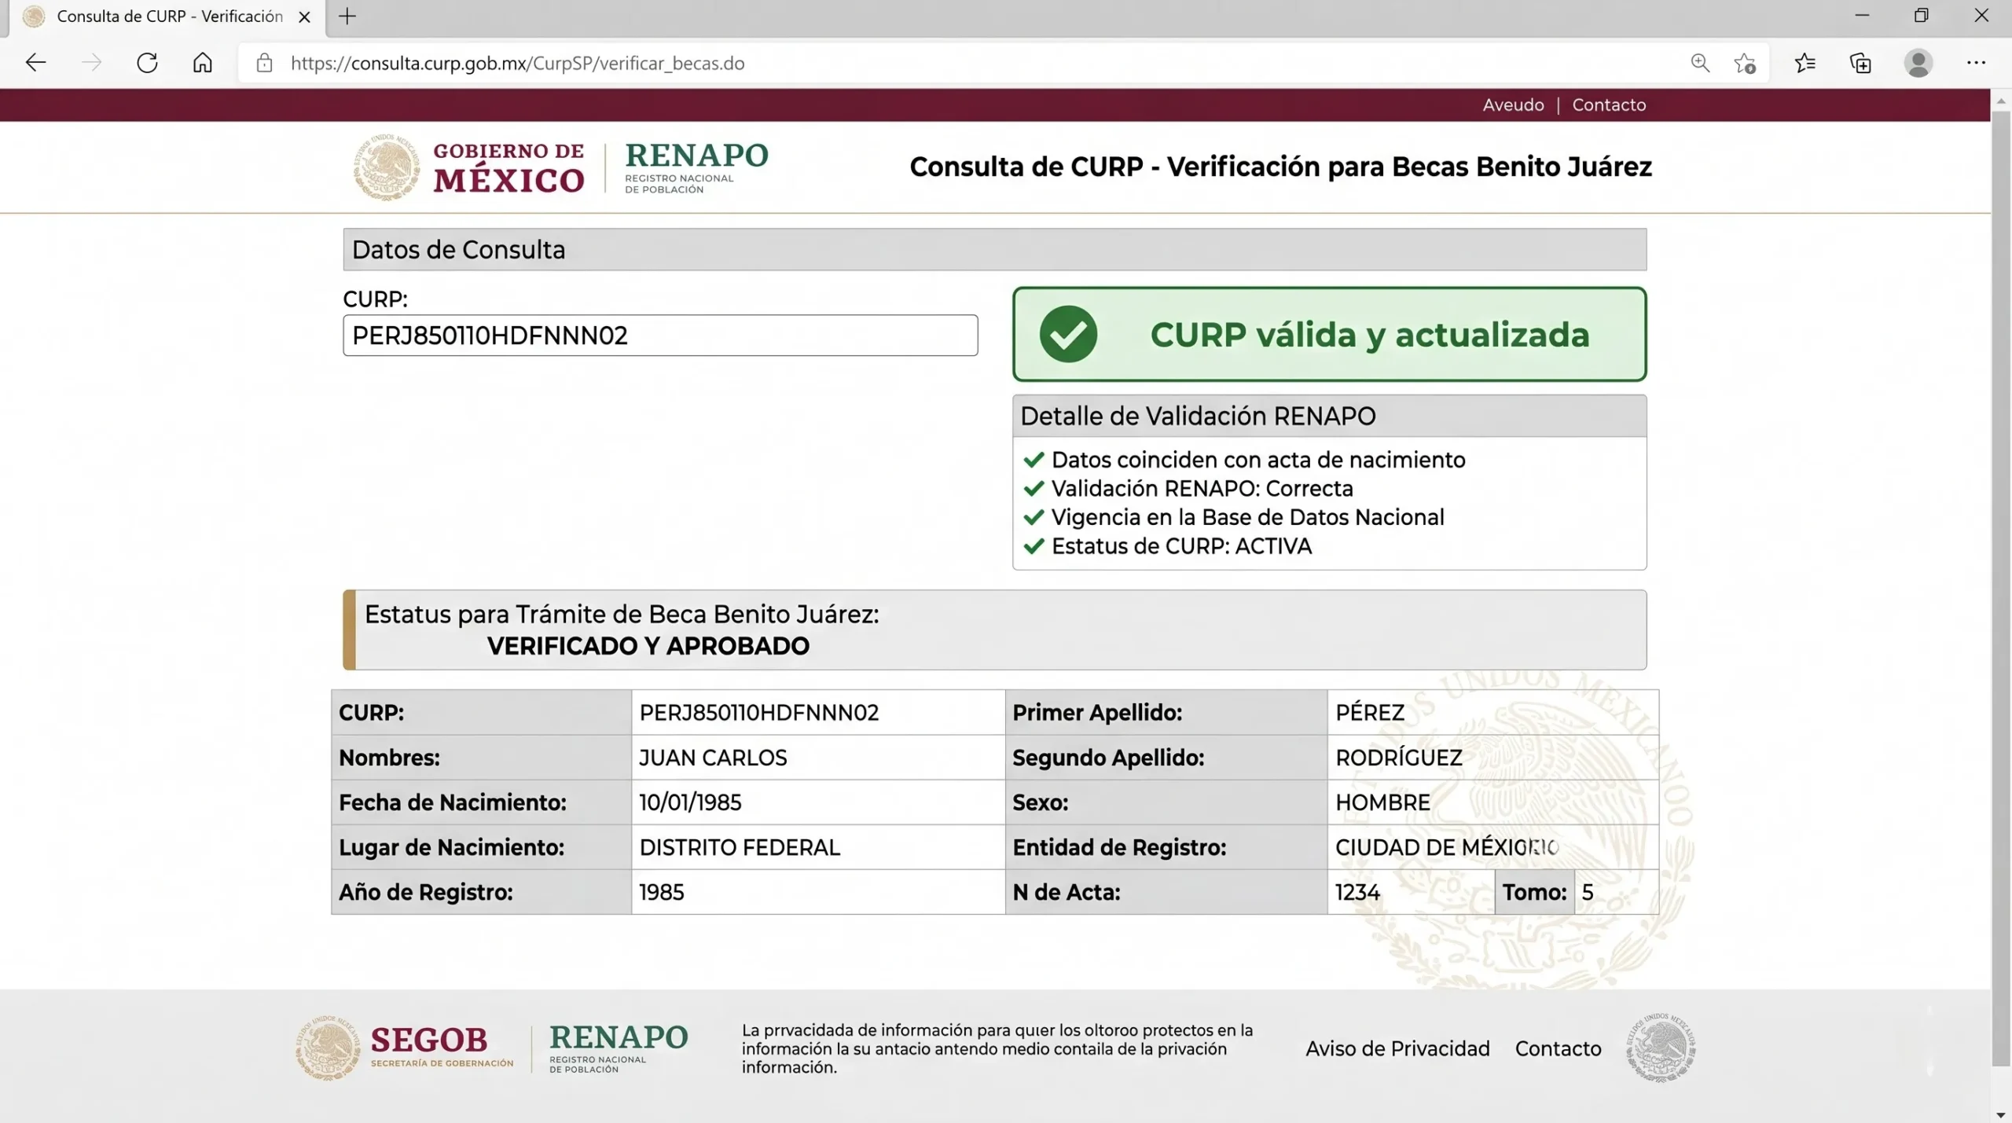View site security lock info

point(265,63)
